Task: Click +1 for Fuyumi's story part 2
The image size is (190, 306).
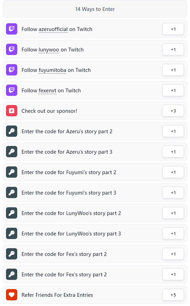Action: (x=173, y=172)
